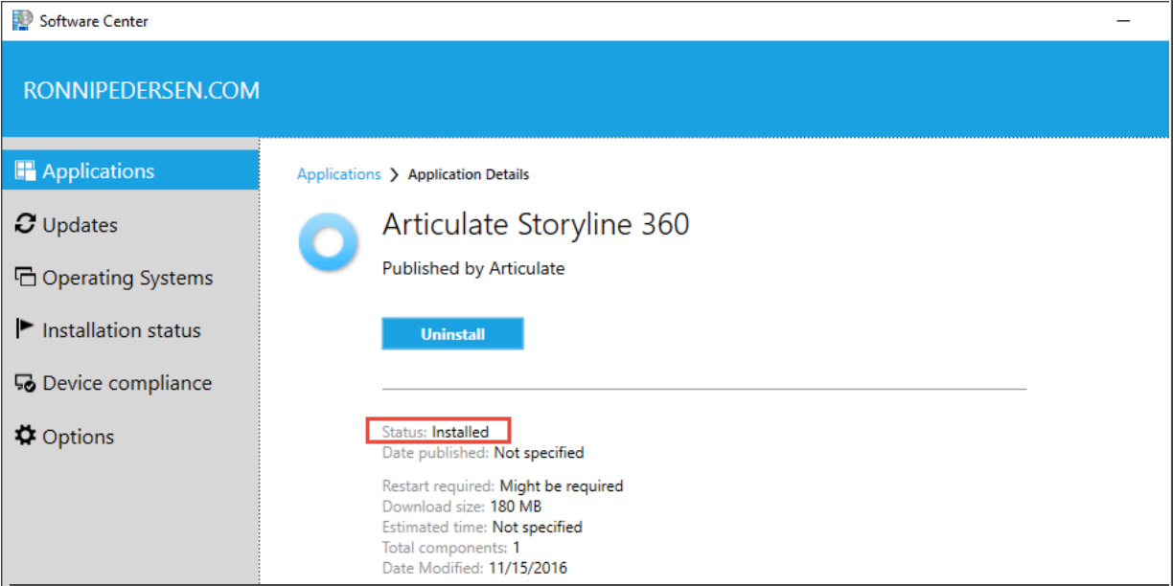1173x586 pixels.
Task: Click the Device compliance icon
Action: point(26,383)
